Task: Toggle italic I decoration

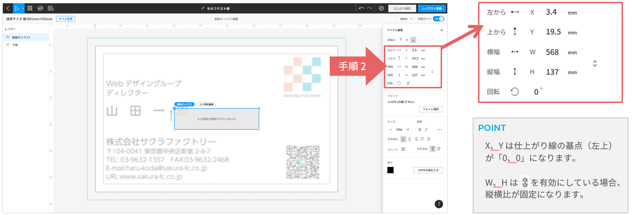Action: click(x=426, y=129)
